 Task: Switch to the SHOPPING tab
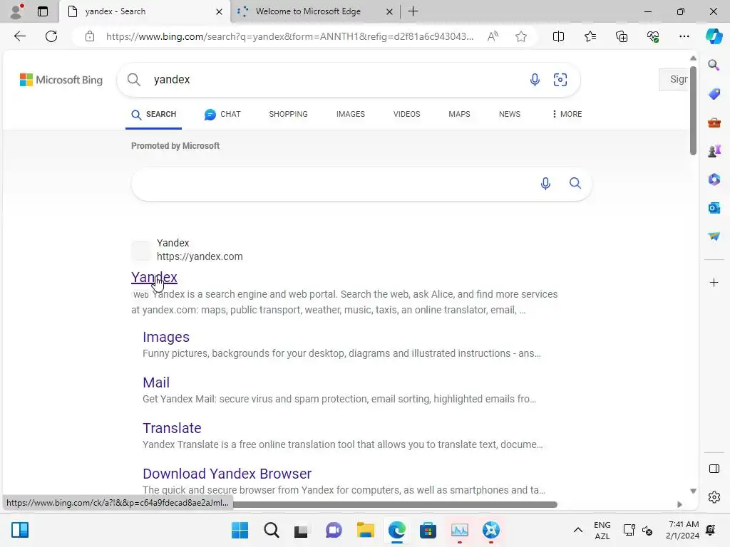pyautogui.click(x=288, y=115)
